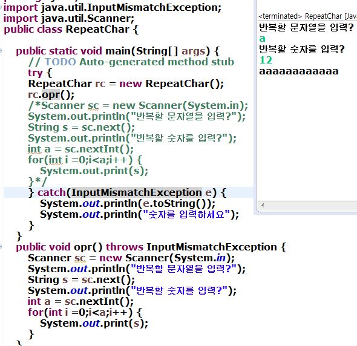Collapse the main method fold marker

point(1,51)
